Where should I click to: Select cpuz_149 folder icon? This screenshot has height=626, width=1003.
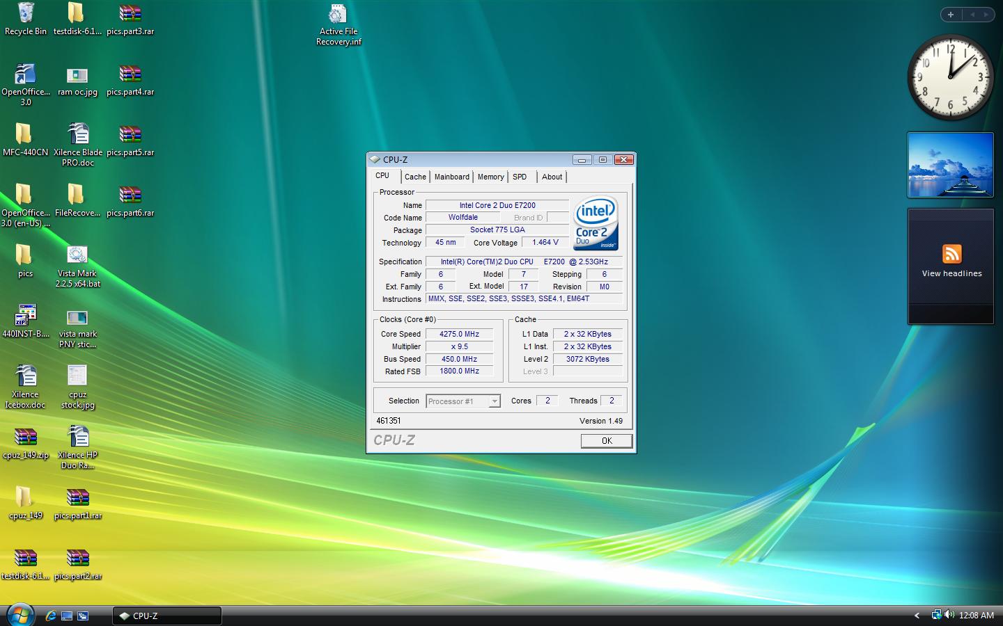[x=26, y=503]
